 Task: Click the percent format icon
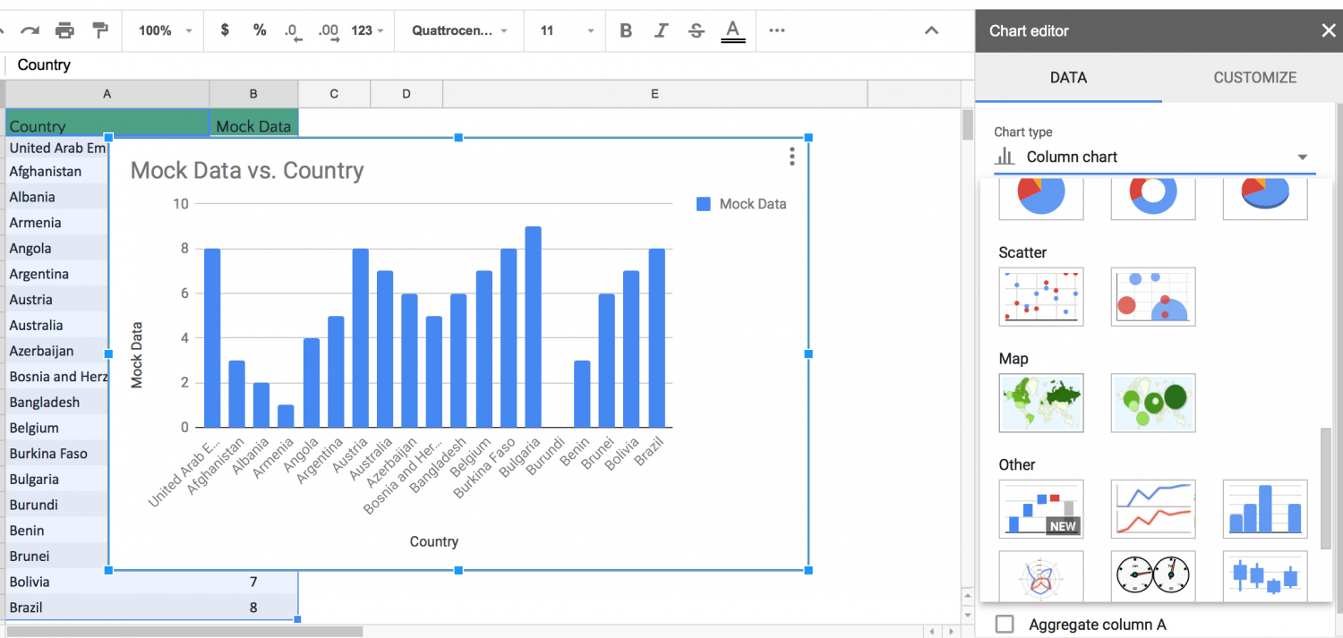coord(259,30)
